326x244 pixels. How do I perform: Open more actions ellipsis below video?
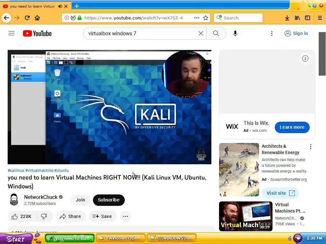point(125,216)
